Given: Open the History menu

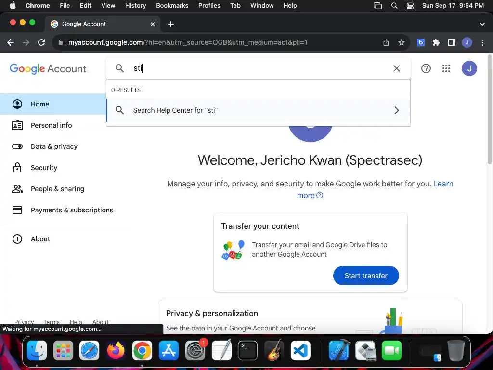Looking at the screenshot, I should 135,5.
